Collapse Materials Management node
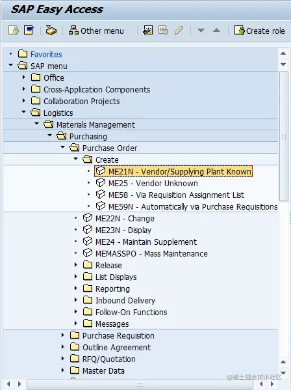This screenshot has height=390, width=291. (37, 124)
